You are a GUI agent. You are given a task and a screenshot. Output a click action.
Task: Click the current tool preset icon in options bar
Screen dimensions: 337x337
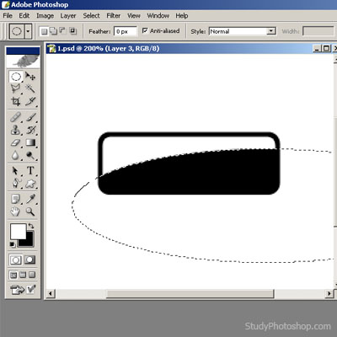(x=16, y=31)
